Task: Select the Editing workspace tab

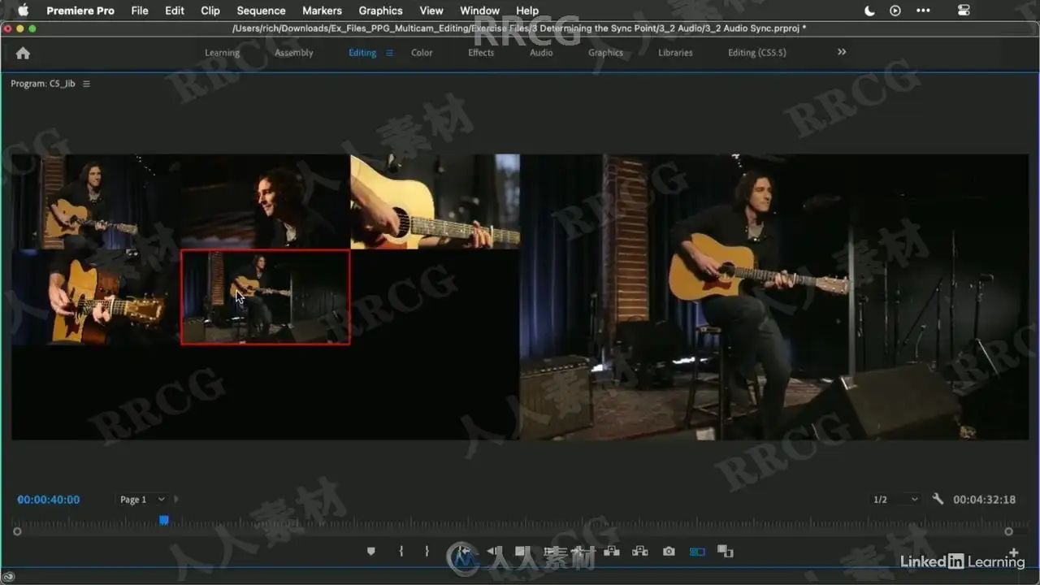Action: coord(362,53)
